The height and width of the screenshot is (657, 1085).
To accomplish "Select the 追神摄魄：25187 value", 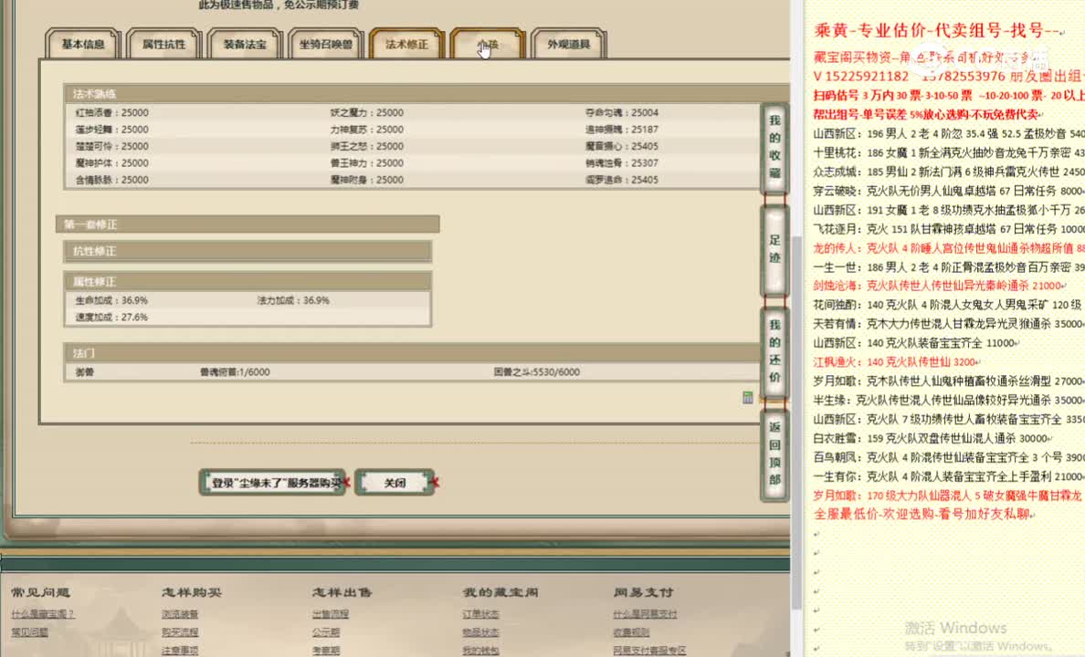I will 621,130.
